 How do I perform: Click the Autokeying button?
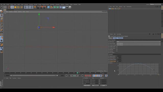point(88,76)
